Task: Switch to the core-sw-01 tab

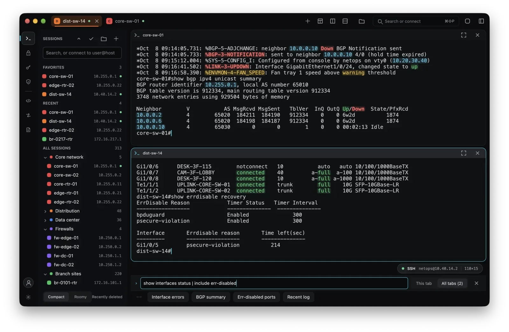Action: (127, 21)
